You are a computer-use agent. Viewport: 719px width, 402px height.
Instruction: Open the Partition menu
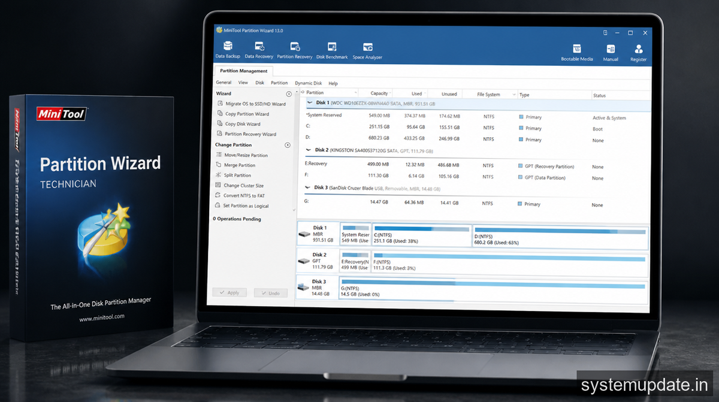(279, 83)
